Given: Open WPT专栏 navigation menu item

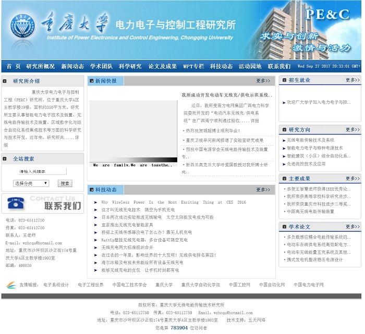Looking at the screenshot, I should click(x=193, y=67).
